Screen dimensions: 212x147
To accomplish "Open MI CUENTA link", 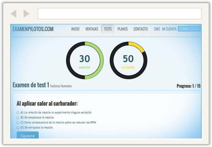I will [x=169, y=29].
